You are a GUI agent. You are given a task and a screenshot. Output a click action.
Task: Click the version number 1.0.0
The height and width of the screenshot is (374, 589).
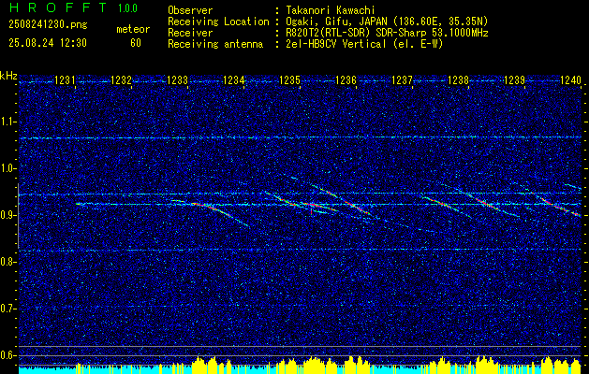tap(127, 8)
